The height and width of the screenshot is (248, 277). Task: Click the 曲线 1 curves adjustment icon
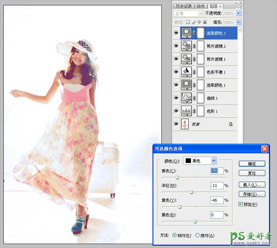(186, 98)
